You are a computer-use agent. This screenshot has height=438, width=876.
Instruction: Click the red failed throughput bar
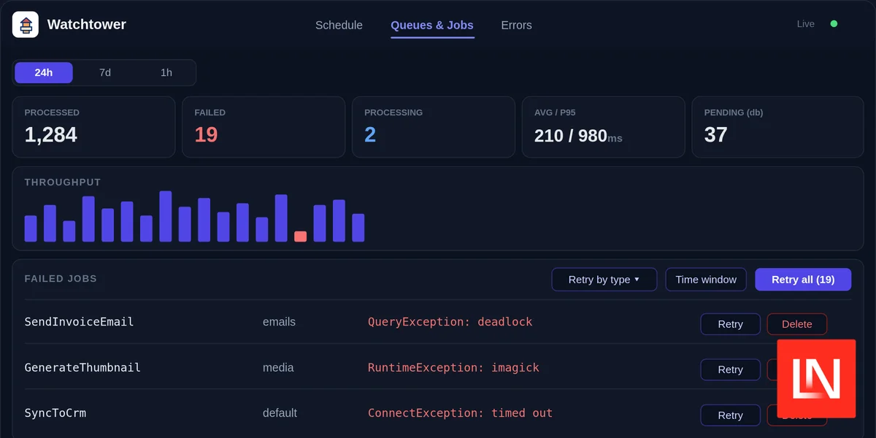click(300, 237)
